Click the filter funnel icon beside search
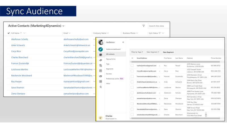 (144, 26)
